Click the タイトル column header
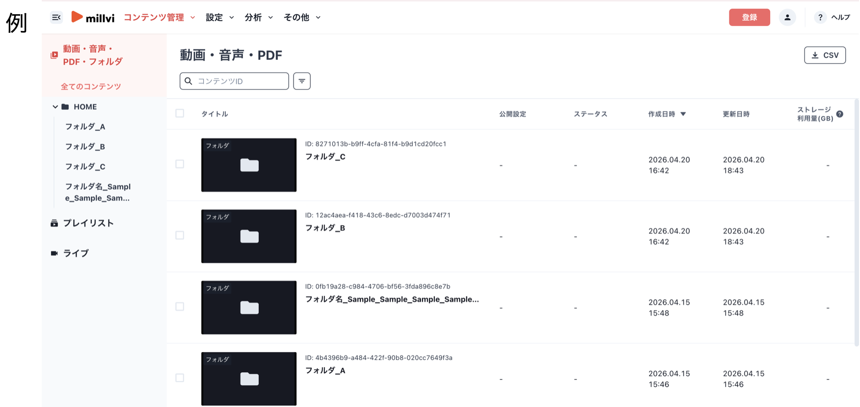The width and height of the screenshot is (860, 407). [x=215, y=114]
